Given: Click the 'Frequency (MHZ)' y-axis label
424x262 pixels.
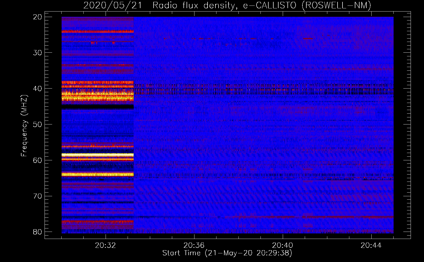Looking at the screenshot, I should [24, 125].
